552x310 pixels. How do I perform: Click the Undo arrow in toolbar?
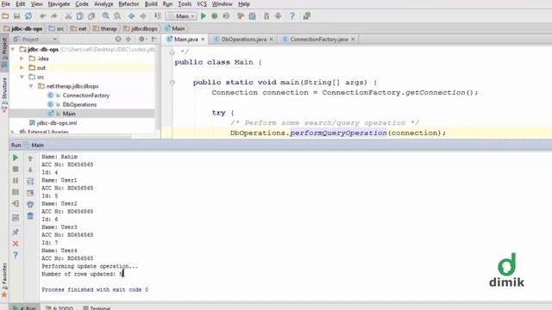pos(42,16)
